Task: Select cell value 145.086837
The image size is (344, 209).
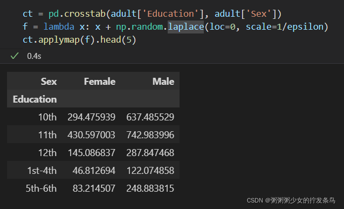Action: tap(92, 153)
